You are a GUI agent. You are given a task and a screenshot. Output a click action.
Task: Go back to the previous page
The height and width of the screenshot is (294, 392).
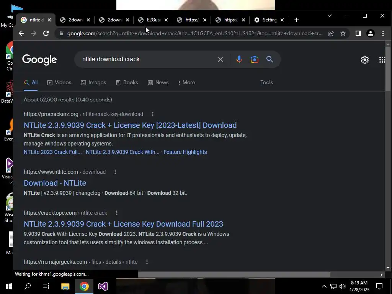(x=21, y=34)
